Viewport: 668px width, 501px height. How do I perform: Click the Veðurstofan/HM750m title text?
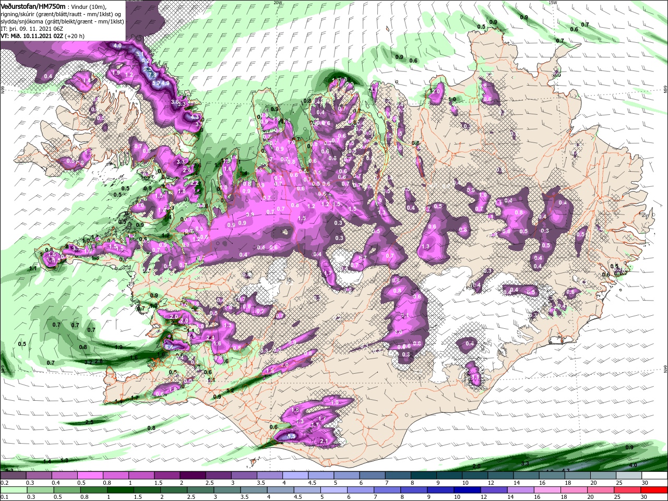[x=33, y=6]
